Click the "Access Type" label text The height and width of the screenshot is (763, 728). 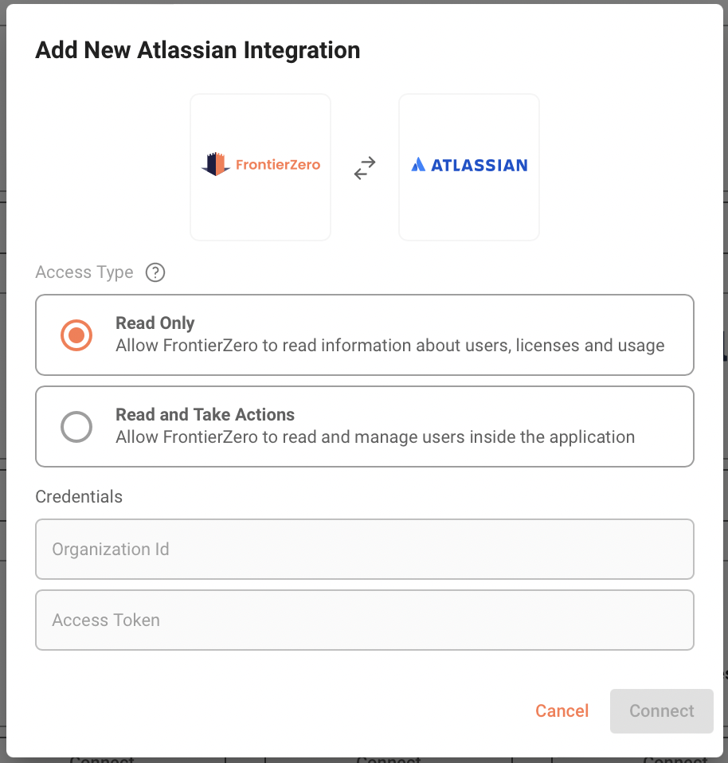84,272
